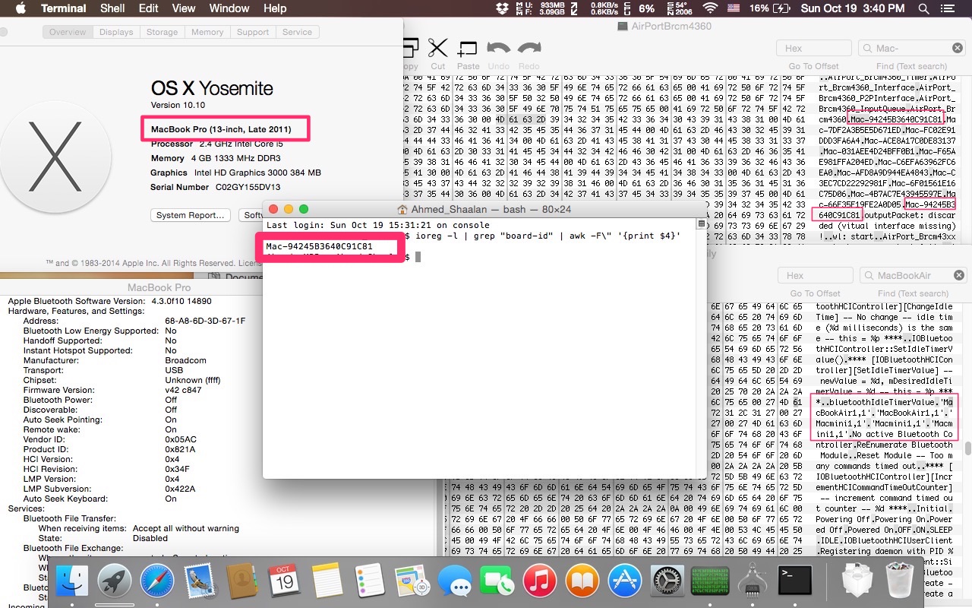Open the Wi-Fi status menu
Screen dimensions: 972x608
(x=711, y=8)
